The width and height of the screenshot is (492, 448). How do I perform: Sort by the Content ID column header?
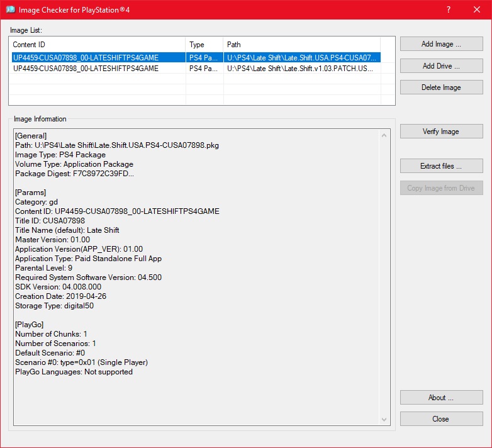98,45
